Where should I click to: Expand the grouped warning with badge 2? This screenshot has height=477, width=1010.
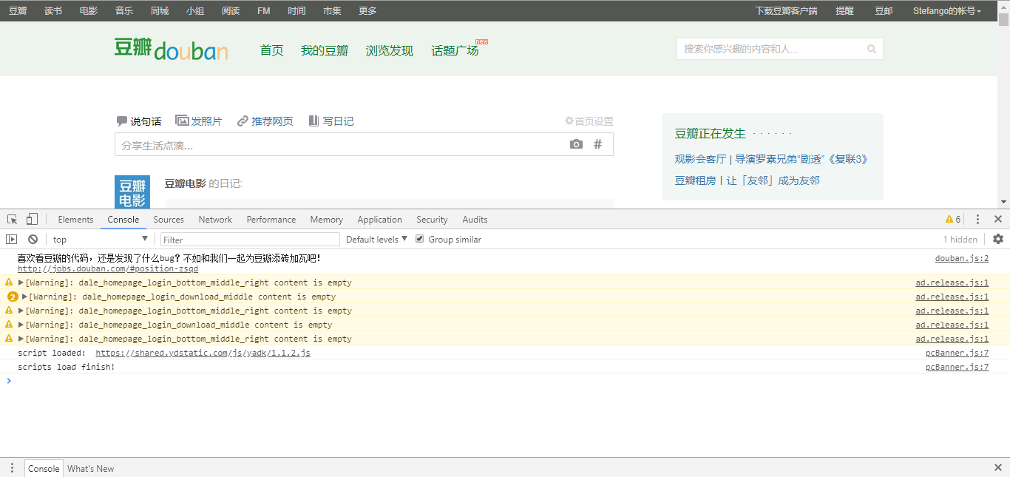pos(24,297)
